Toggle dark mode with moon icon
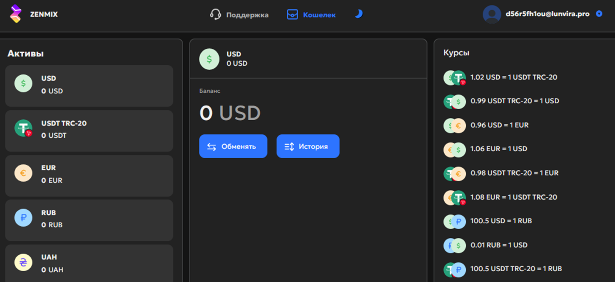This screenshot has height=282, width=615. pyautogui.click(x=359, y=14)
